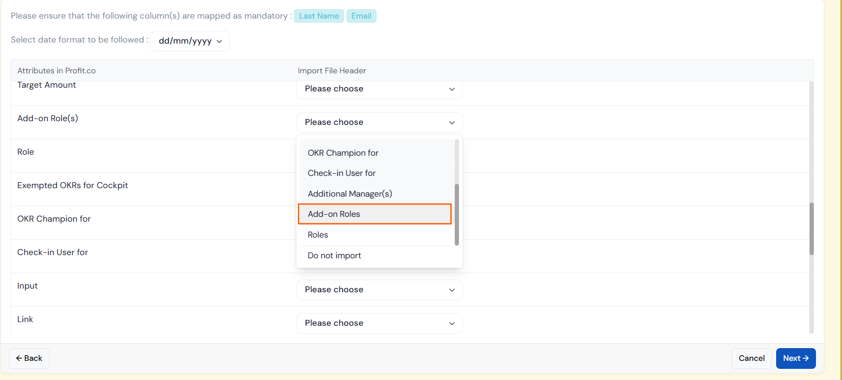842x380 pixels.
Task: Click the Add-on Role(s) attribute label
Action: 48,119
